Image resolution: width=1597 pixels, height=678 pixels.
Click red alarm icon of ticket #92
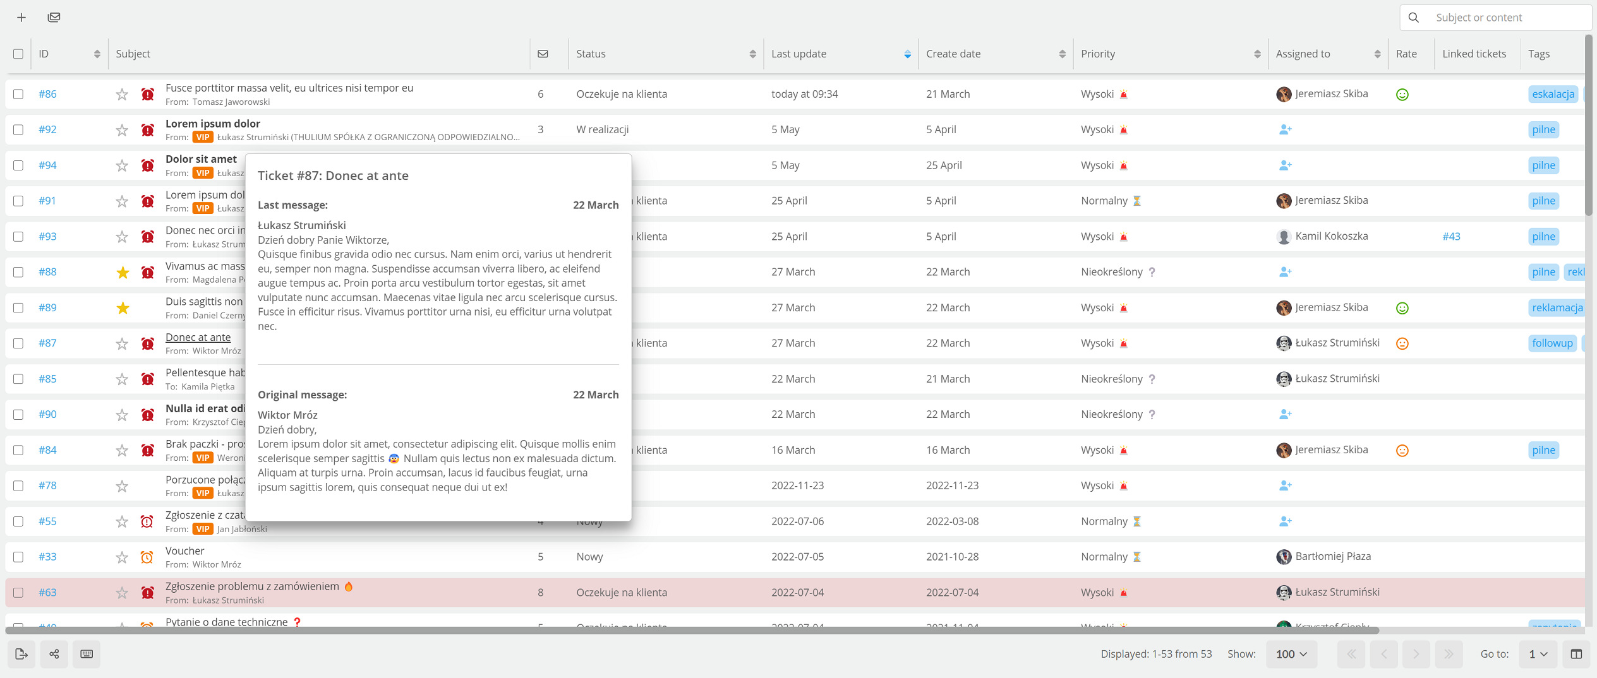pyautogui.click(x=147, y=130)
